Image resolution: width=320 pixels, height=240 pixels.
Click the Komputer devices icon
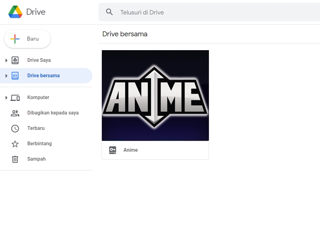coord(15,98)
